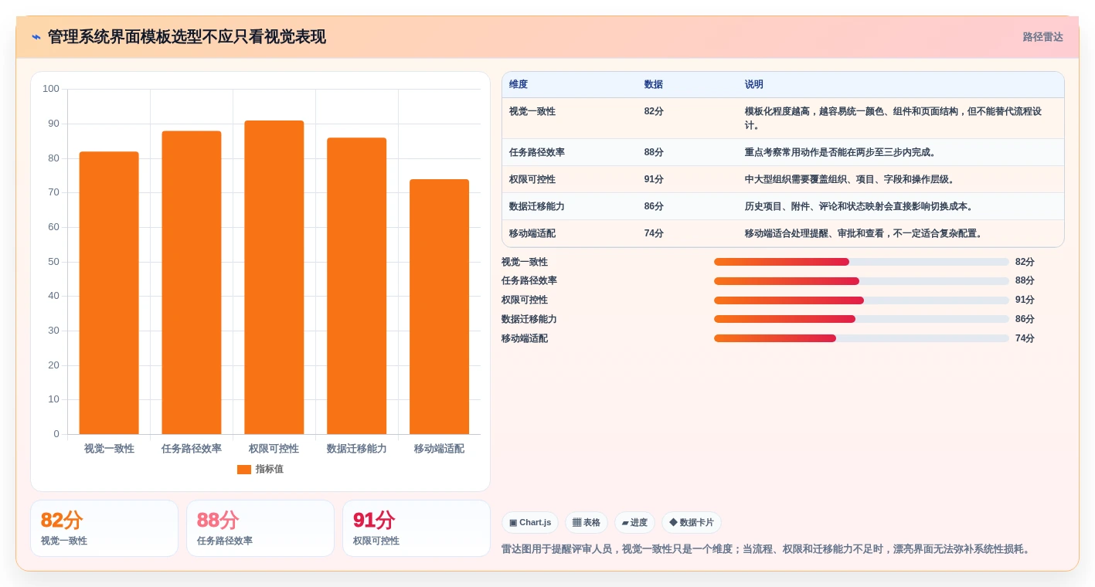This screenshot has width=1095, height=587.
Task: Click the Chart.js tag chip
Action: click(530, 523)
